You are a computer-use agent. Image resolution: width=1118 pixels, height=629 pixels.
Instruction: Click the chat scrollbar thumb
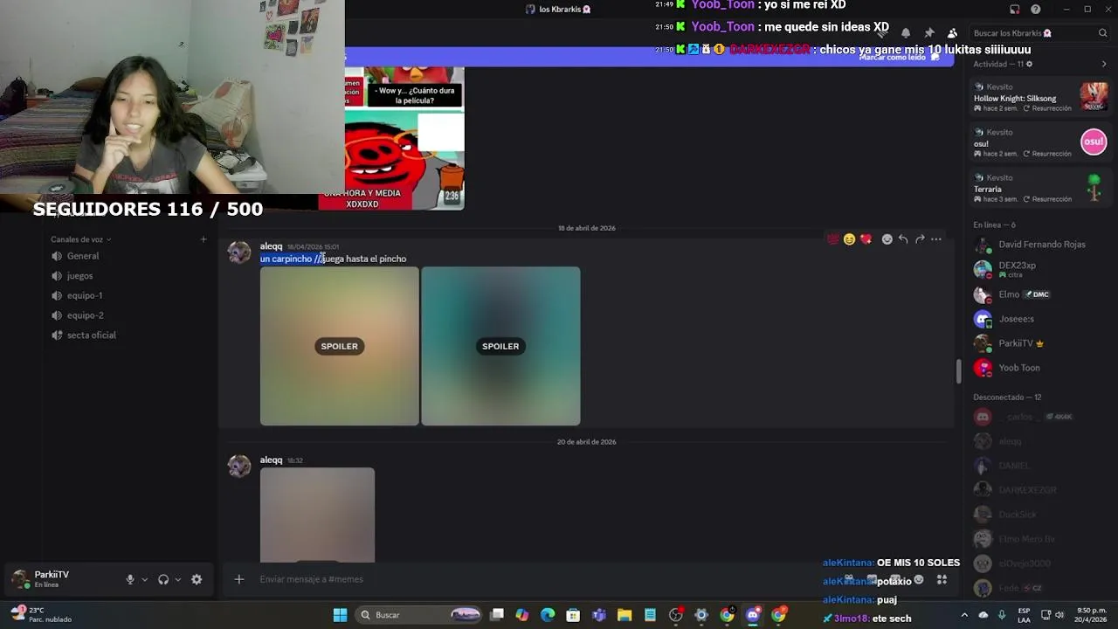[x=958, y=371]
